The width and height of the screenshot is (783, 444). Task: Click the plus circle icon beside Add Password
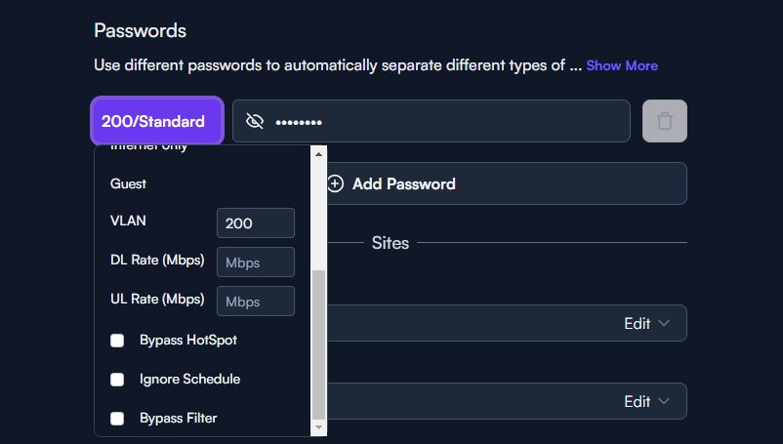(335, 183)
